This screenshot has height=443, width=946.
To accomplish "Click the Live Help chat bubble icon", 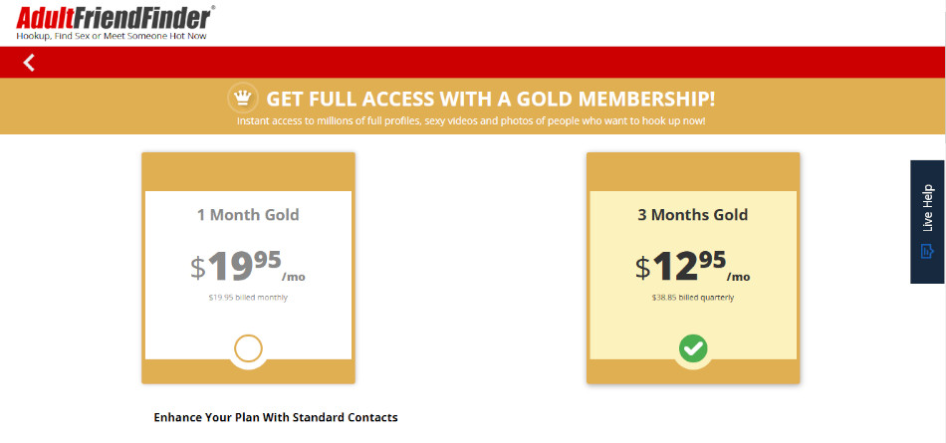I will pyautogui.click(x=927, y=252).
